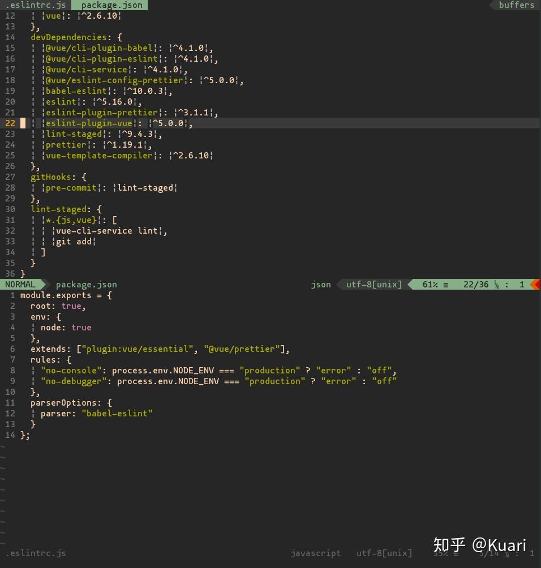Select the utf-8[unix] indicator in bottom statusline
The image size is (541, 568).
click(x=384, y=553)
